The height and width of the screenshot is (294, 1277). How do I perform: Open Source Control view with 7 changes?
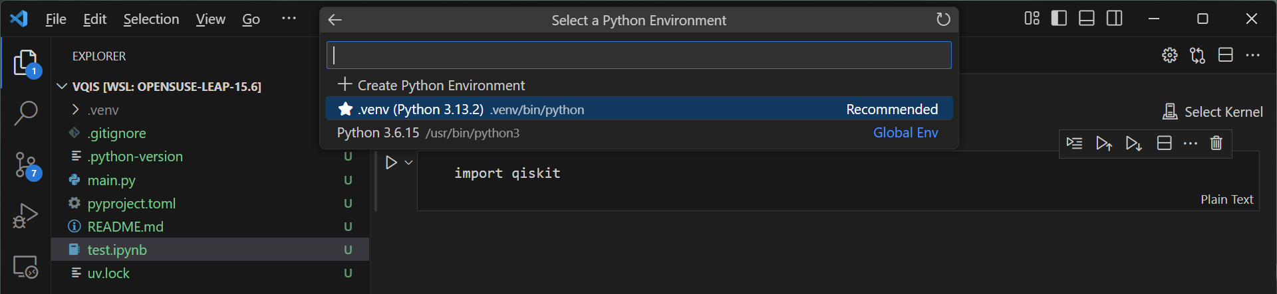pos(27,165)
